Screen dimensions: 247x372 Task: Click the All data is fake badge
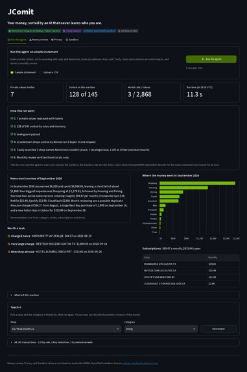click(x=128, y=31)
